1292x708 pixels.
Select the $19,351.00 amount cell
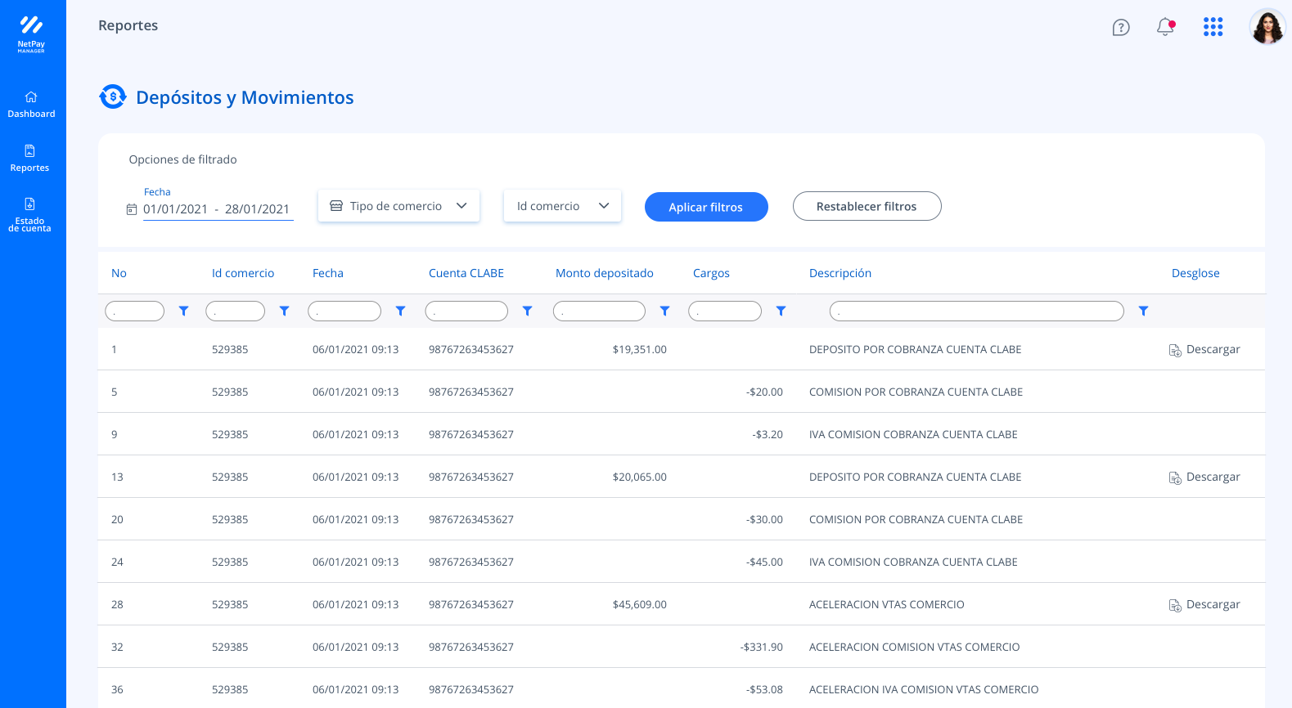pyautogui.click(x=640, y=350)
